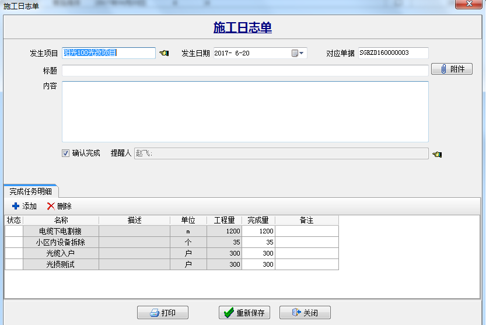Screen dimensions: 486x325
Task: Click the 打印 print button
Action: [163, 313]
